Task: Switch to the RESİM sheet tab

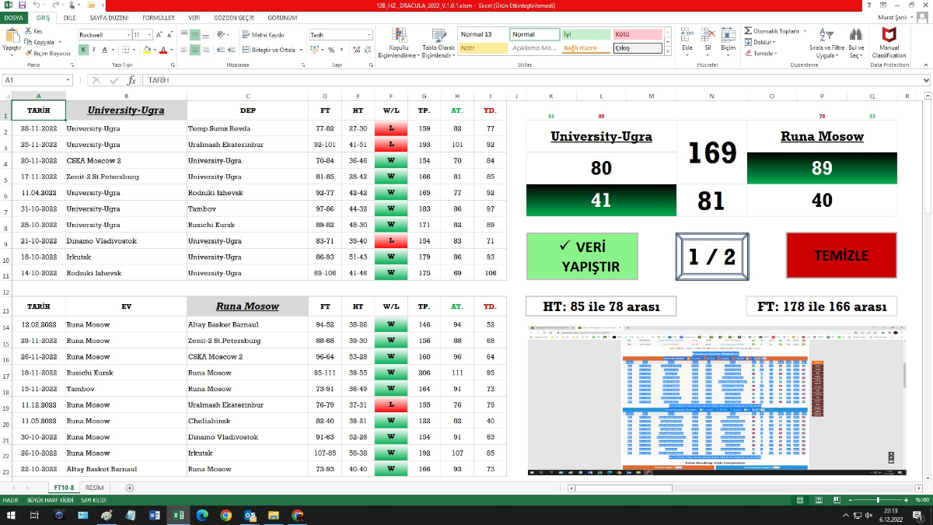Action: (x=95, y=488)
